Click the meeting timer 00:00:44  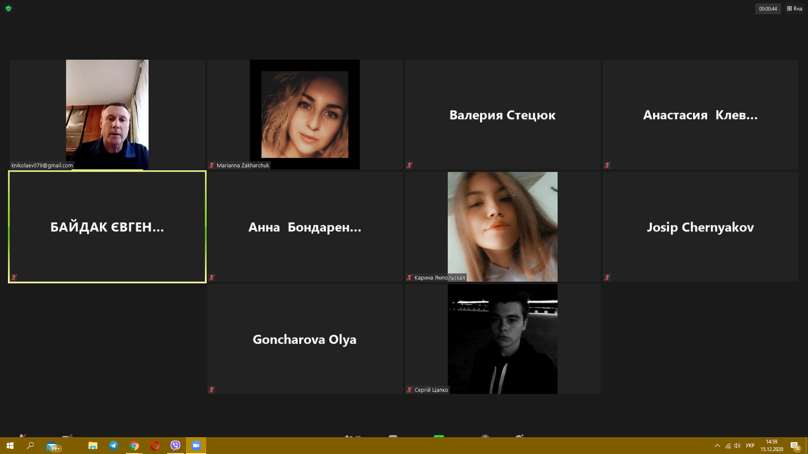(x=768, y=8)
